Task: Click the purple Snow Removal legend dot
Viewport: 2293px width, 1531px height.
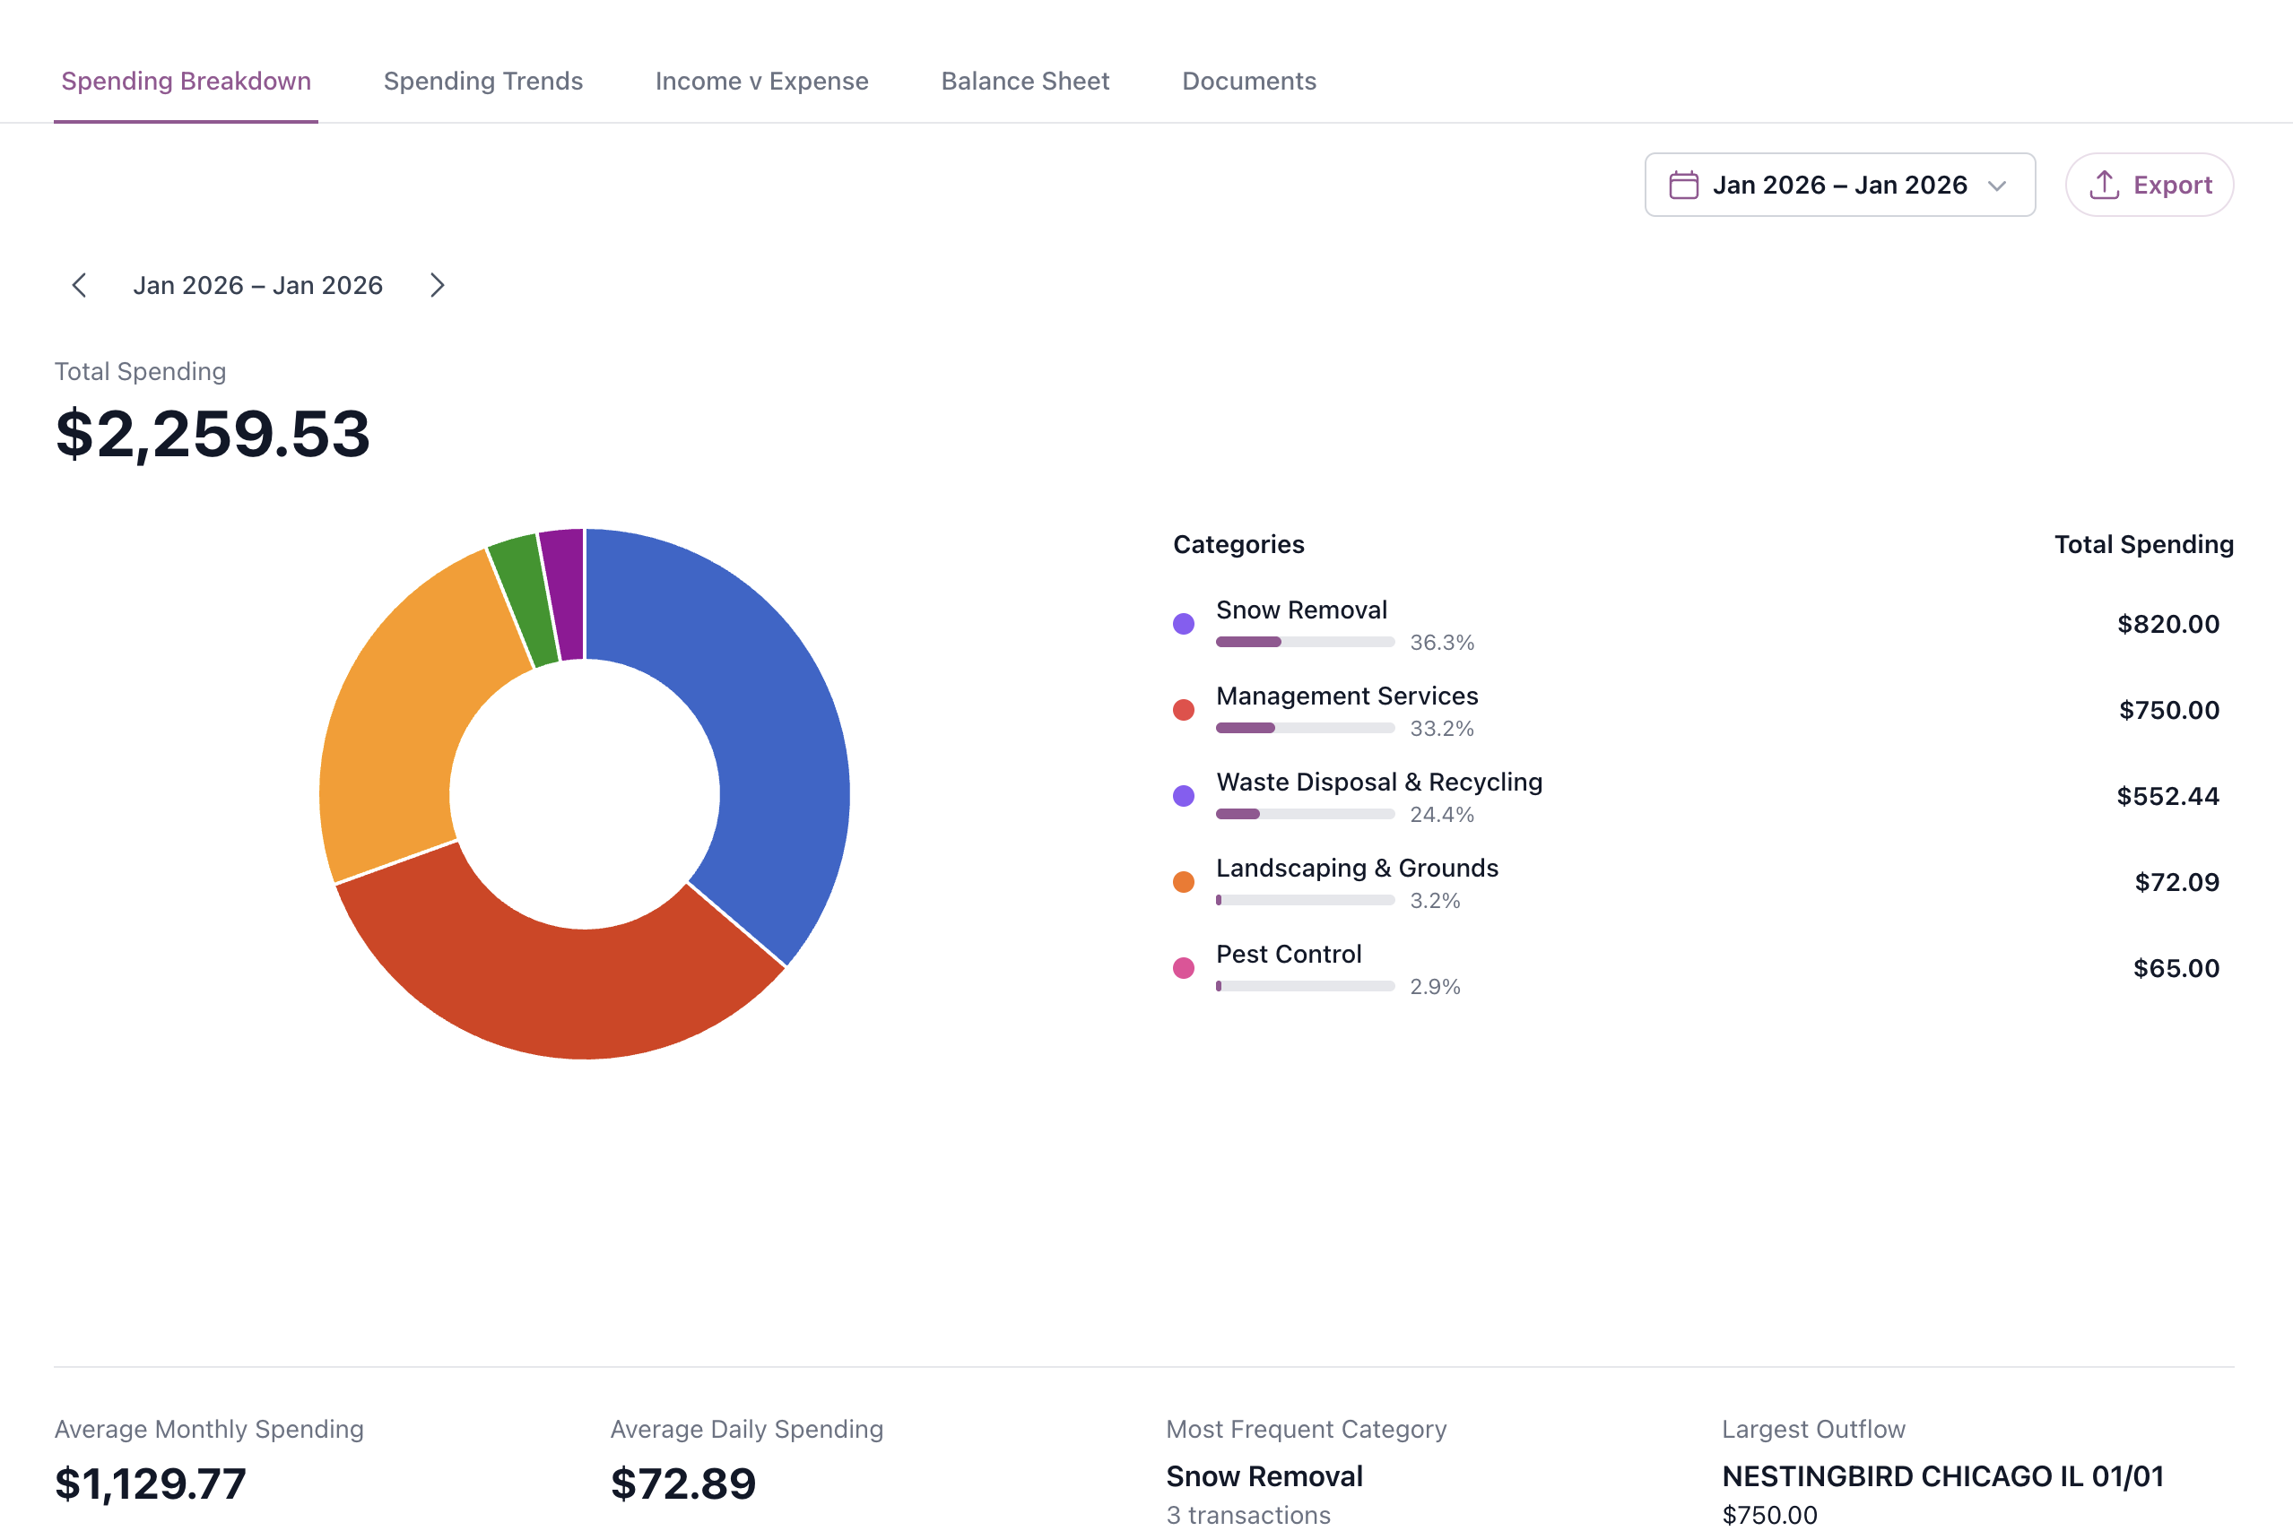Action: tap(1184, 623)
